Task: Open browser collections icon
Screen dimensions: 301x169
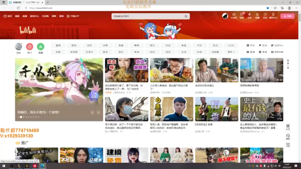Action: coord(282,8)
